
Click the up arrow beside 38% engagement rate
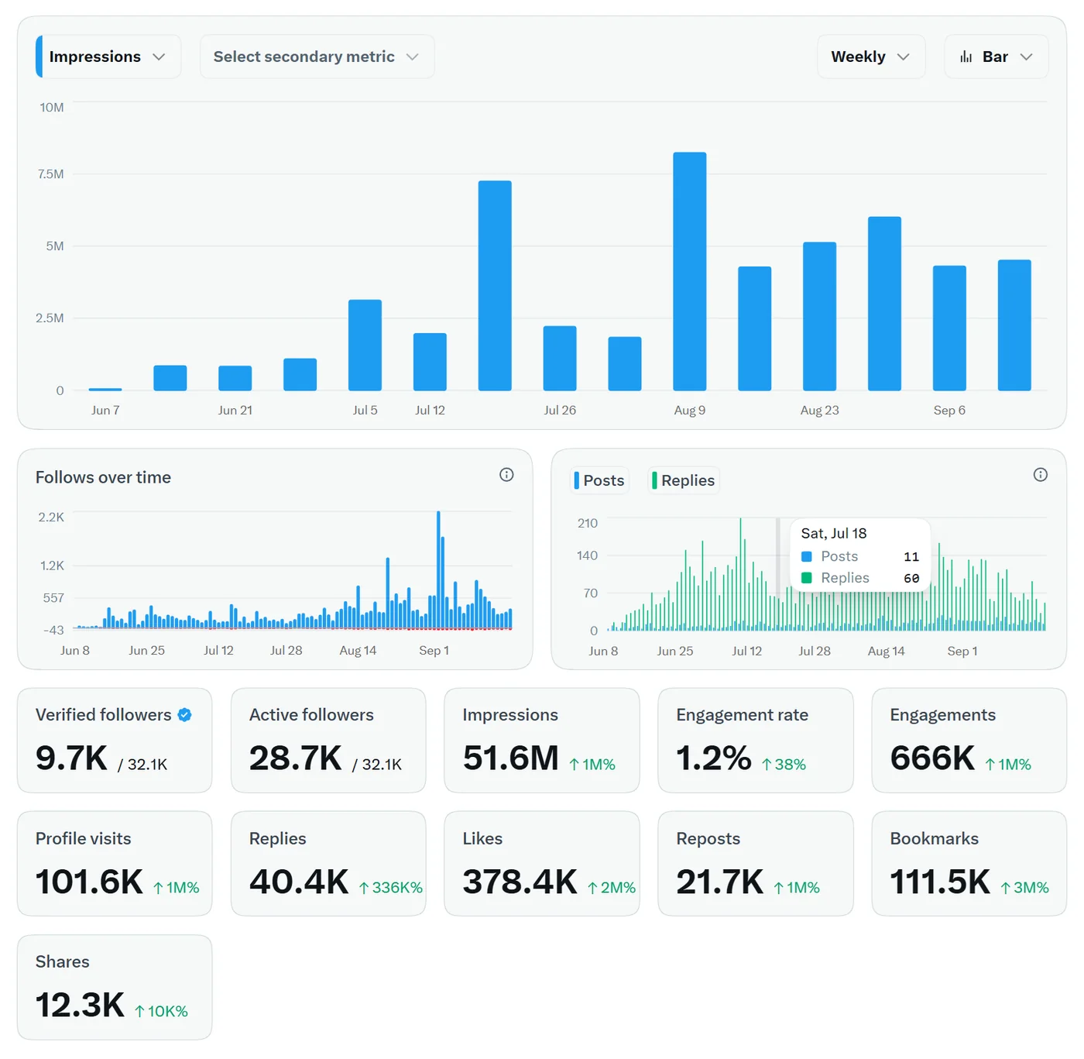pyautogui.click(x=767, y=765)
